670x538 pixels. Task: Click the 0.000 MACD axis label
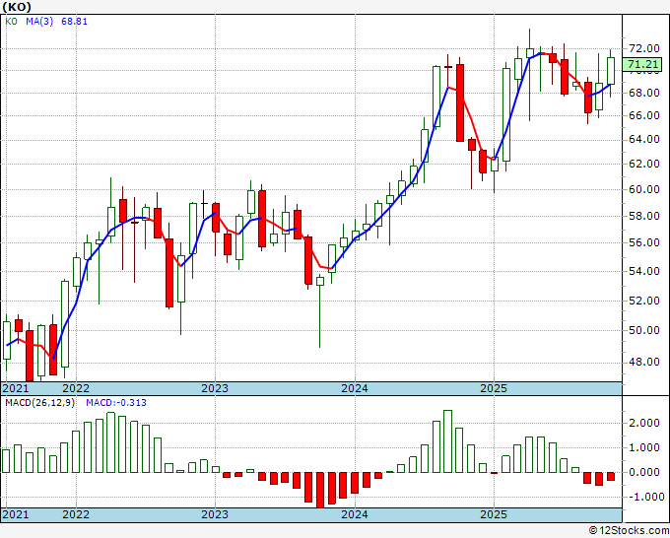644,472
